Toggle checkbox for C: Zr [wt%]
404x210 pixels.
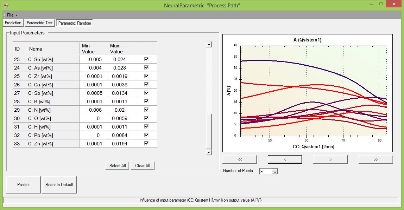146,76
